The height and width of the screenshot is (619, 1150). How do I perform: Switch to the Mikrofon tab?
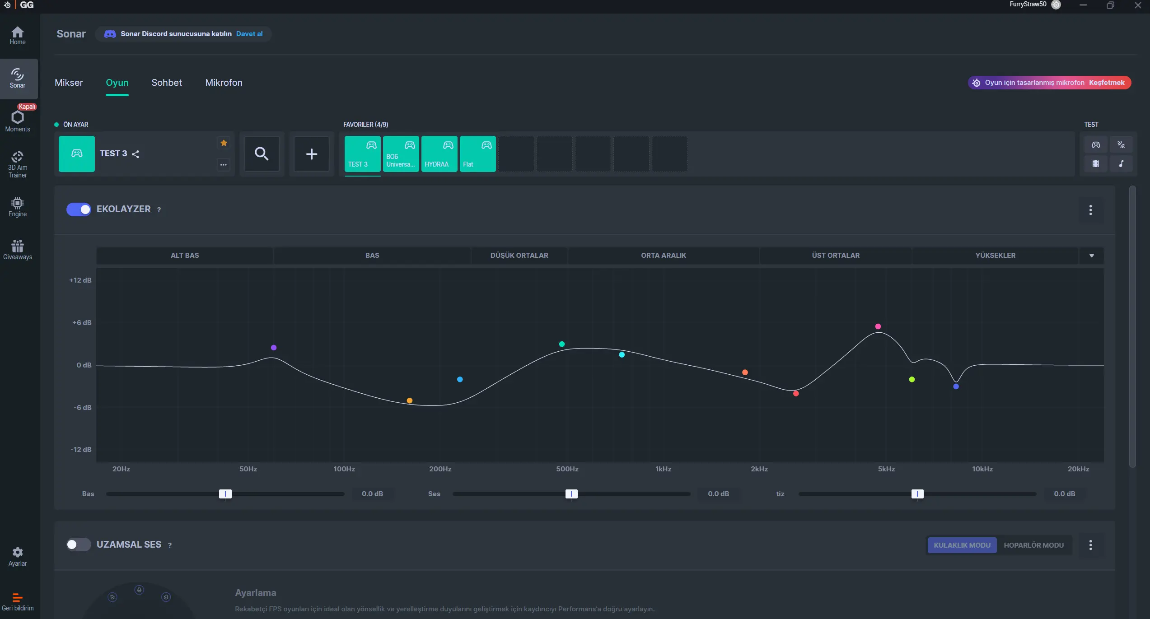pos(224,83)
